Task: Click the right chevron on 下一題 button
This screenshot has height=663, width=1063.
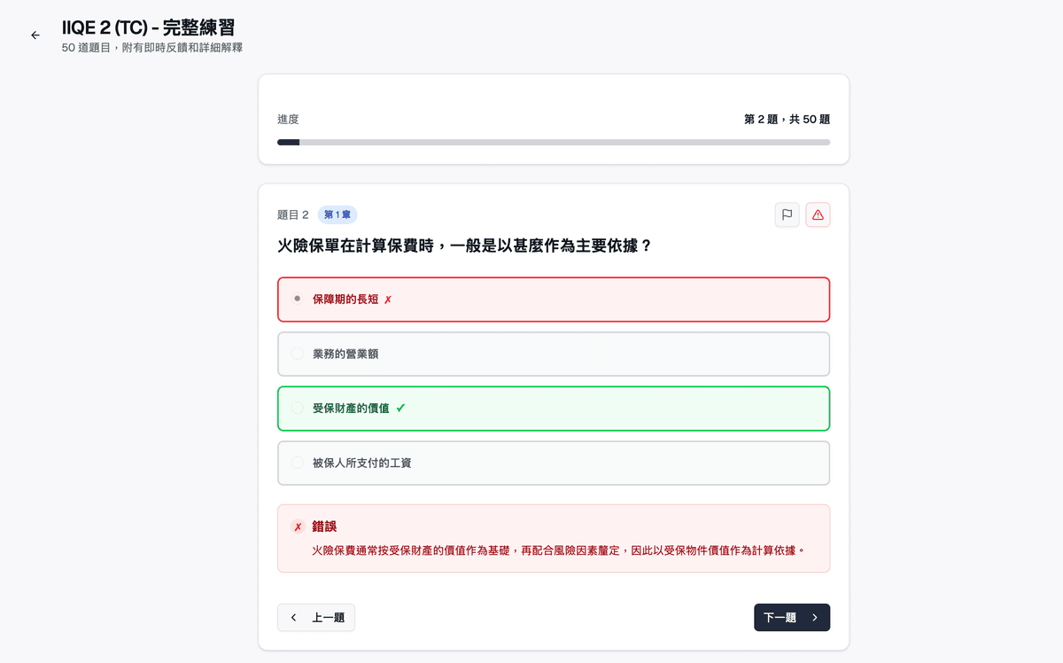Action: 817,617
